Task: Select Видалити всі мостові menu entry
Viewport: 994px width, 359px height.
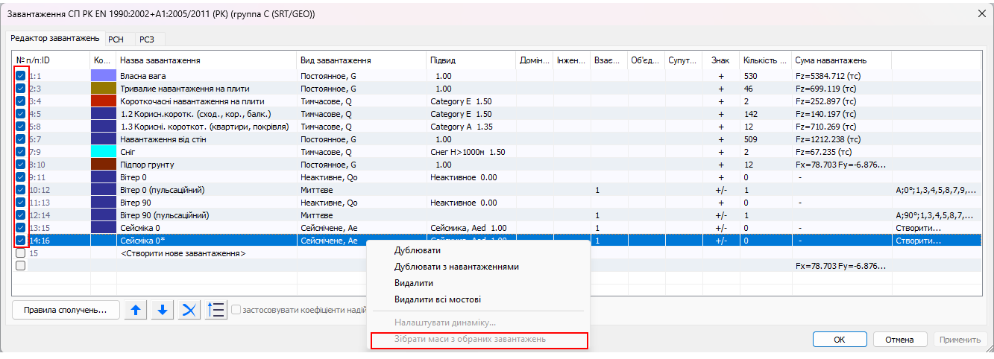Action: click(x=437, y=299)
